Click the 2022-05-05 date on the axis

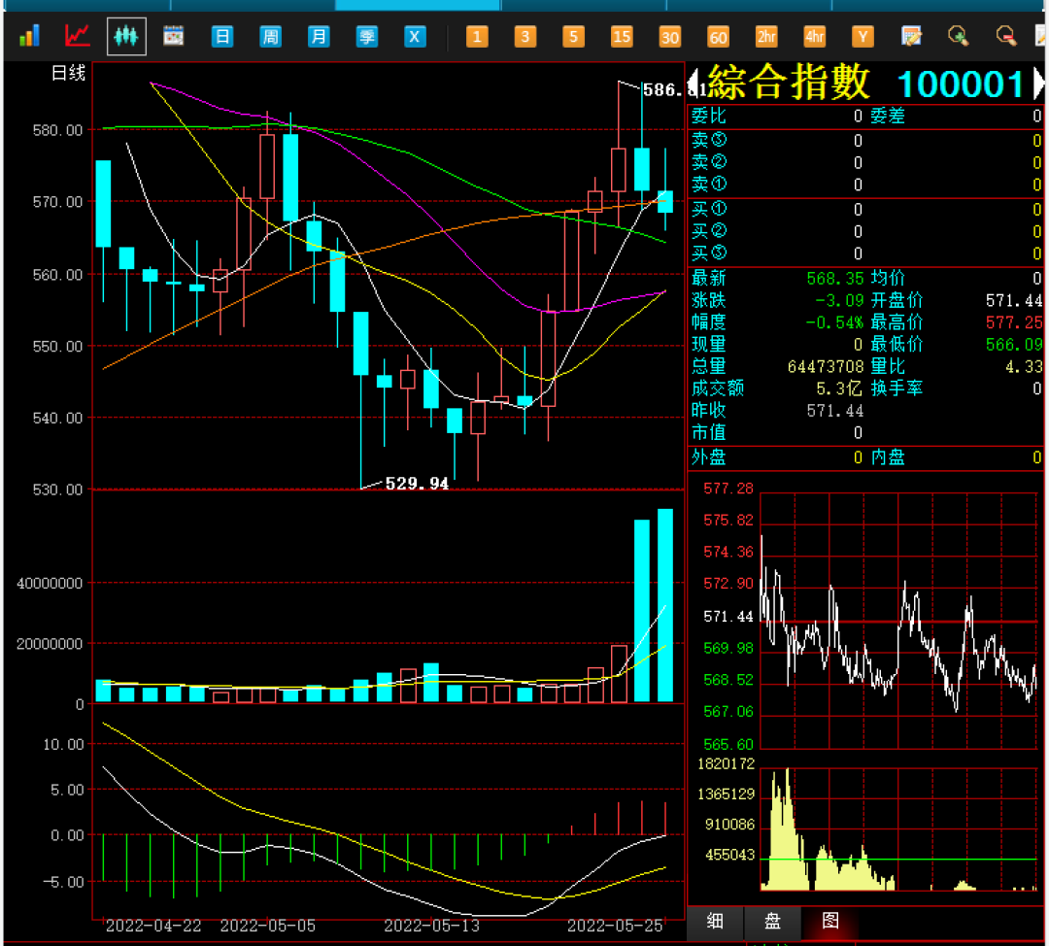pos(268,926)
